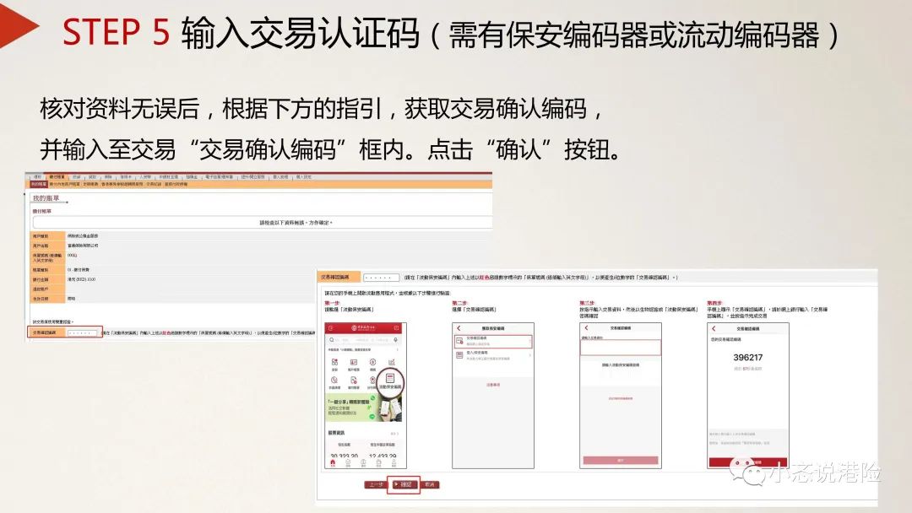912x513 pixels.
Task: Tap the circled 流動保安編碼 icon in the app
Action: tap(390, 380)
